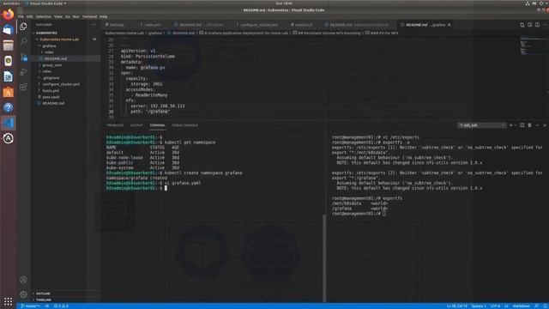The image size is (549, 309).
Task: Open the Run and Debug view
Action: click(23, 72)
